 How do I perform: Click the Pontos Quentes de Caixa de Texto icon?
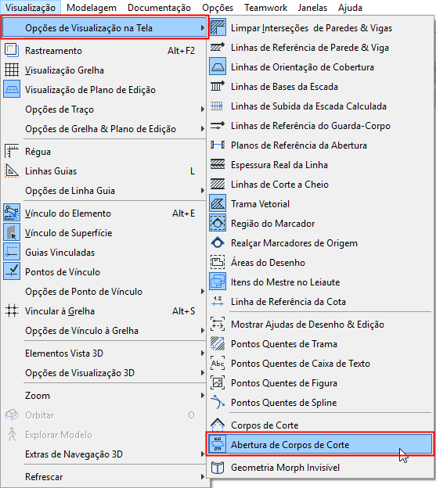[x=218, y=363]
